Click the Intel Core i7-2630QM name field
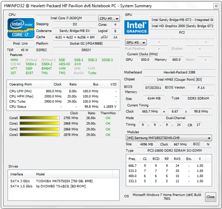The image size is (222, 209). 66,18
